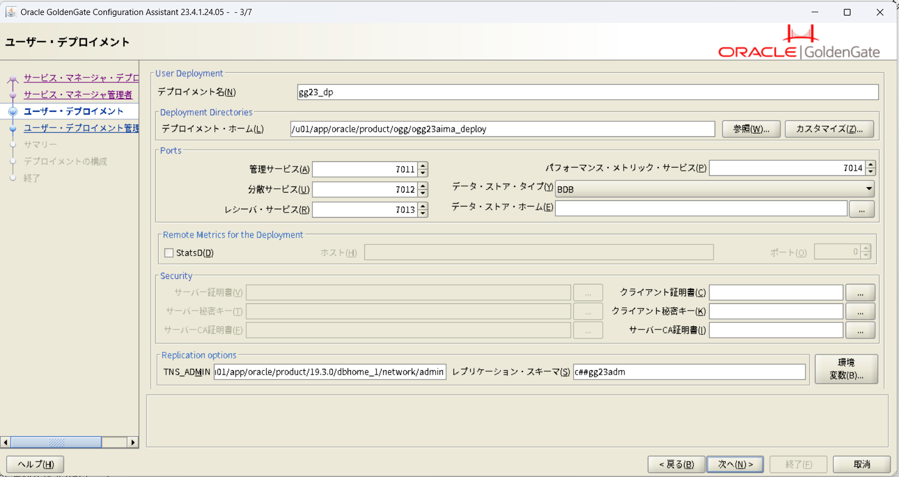
Task: Click the client サーバーCA証明書 text field
Action: pos(776,331)
